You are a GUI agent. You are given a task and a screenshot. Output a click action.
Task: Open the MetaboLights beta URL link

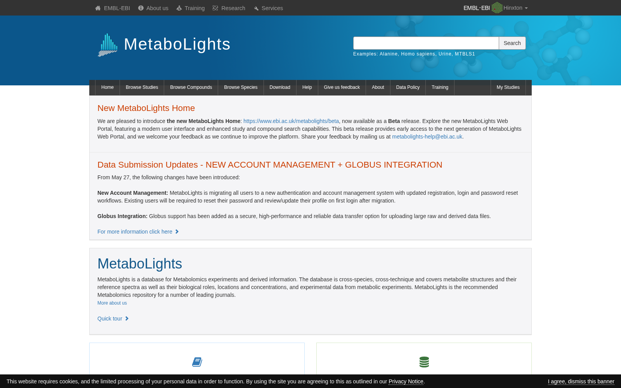[x=291, y=121]
